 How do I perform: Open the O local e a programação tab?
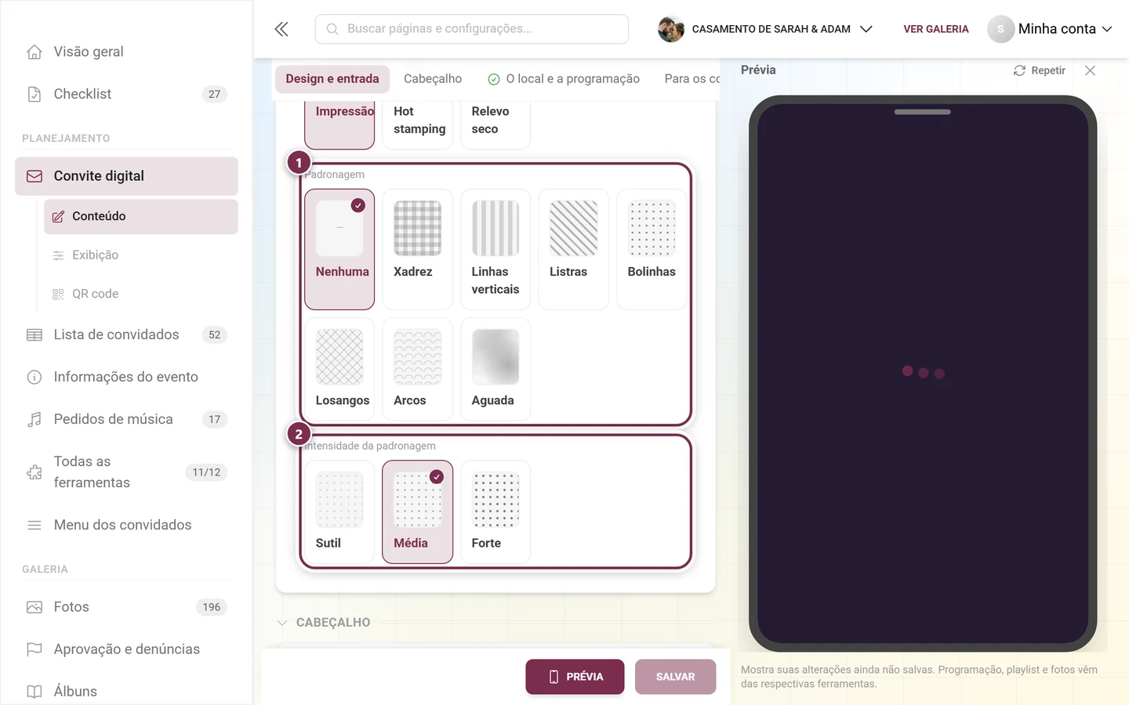(x=564, y=79)
